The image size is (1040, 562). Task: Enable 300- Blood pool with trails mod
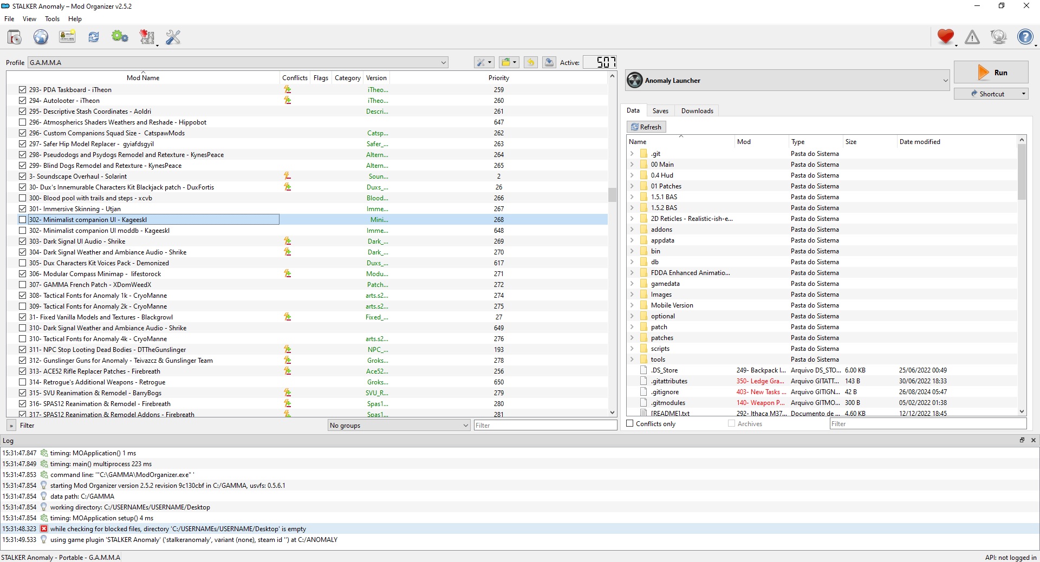22,198
